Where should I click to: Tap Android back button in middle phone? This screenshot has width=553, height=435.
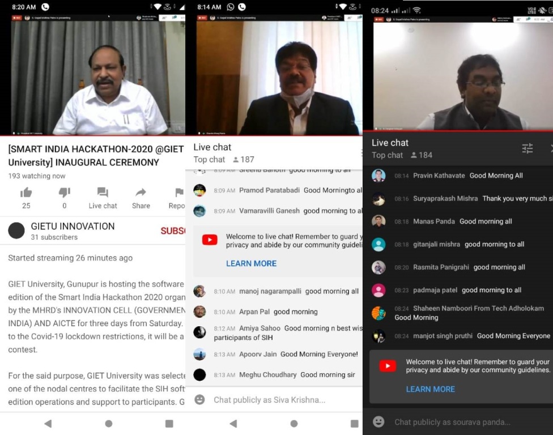click(x=233, y=423)
